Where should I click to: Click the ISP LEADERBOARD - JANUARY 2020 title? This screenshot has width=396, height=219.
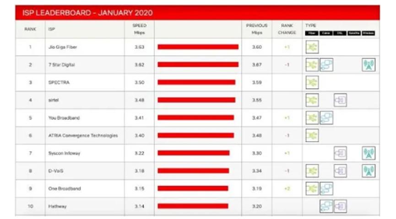coord(87,13)
